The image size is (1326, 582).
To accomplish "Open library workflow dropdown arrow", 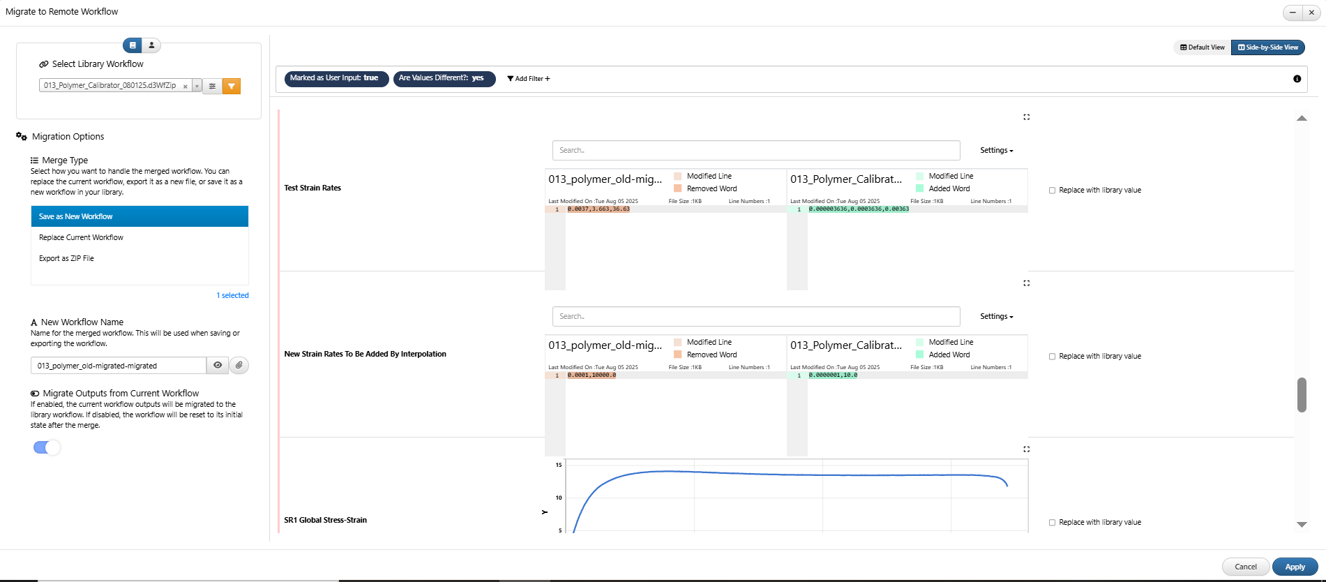I will pyautogui.click(x=197, y=87).
